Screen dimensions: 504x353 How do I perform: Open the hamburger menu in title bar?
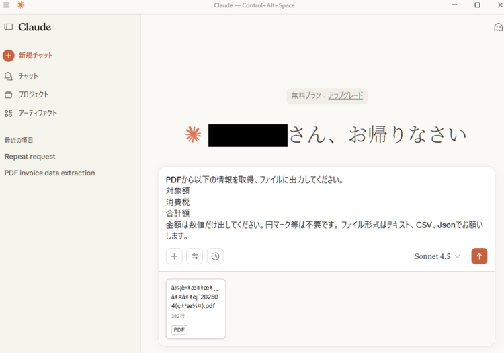(7, 5)
